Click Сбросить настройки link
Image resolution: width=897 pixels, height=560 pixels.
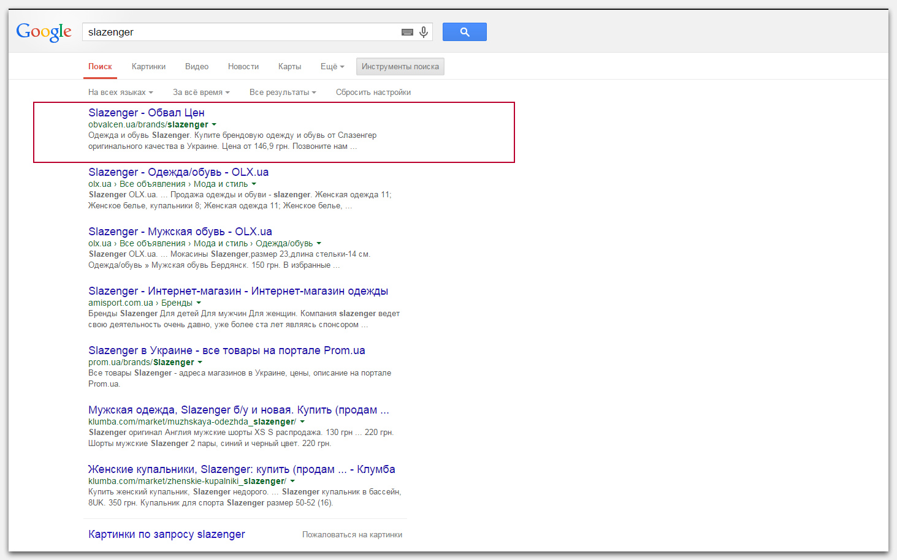pos(373,92)
